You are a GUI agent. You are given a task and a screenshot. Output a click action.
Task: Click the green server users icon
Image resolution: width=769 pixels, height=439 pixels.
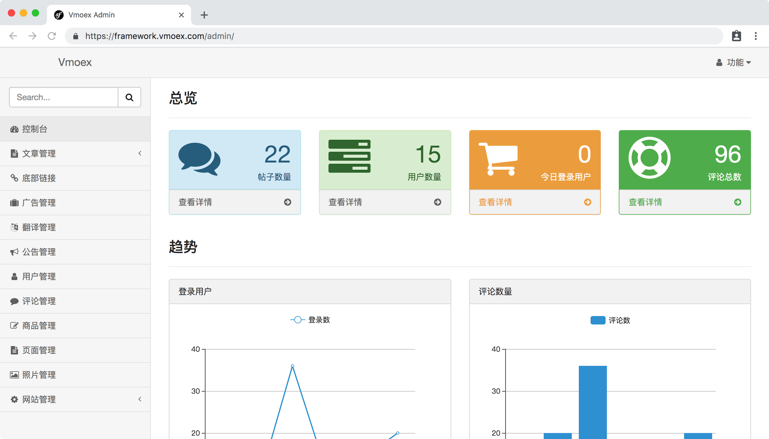coord(349,156)
